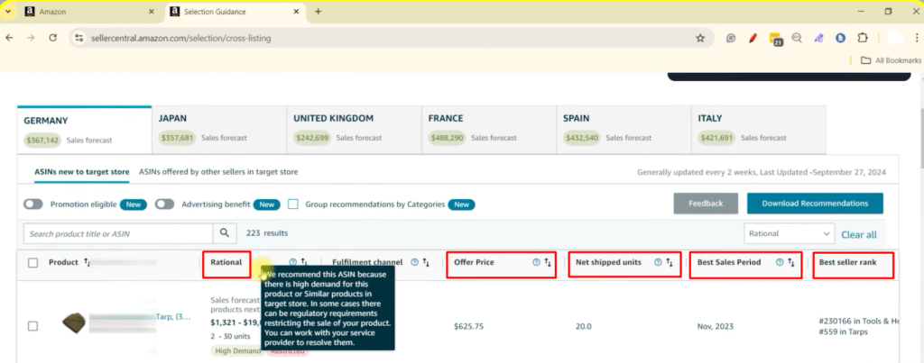Open Fulfilment channel help icon
924x363 pixels.
[414, 262]
